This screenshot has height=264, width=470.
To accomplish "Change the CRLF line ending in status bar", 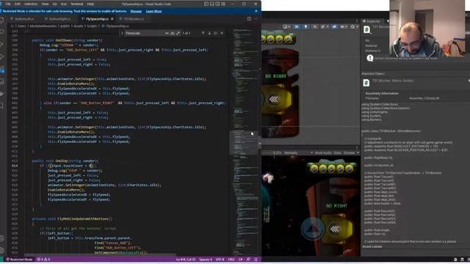I will pyautogui.click(x=231, y=259).
